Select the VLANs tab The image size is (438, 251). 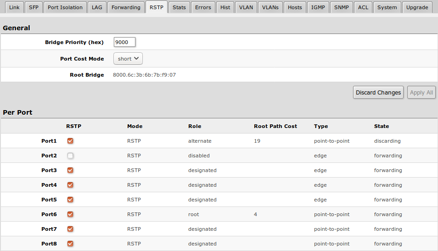tap(270, 7)
